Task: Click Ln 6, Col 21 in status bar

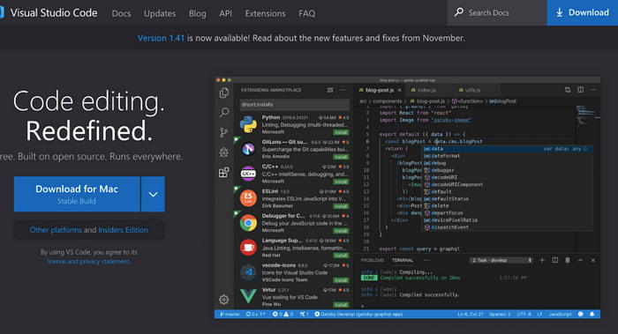Action: pyautogui.click(x=471, y=314)
